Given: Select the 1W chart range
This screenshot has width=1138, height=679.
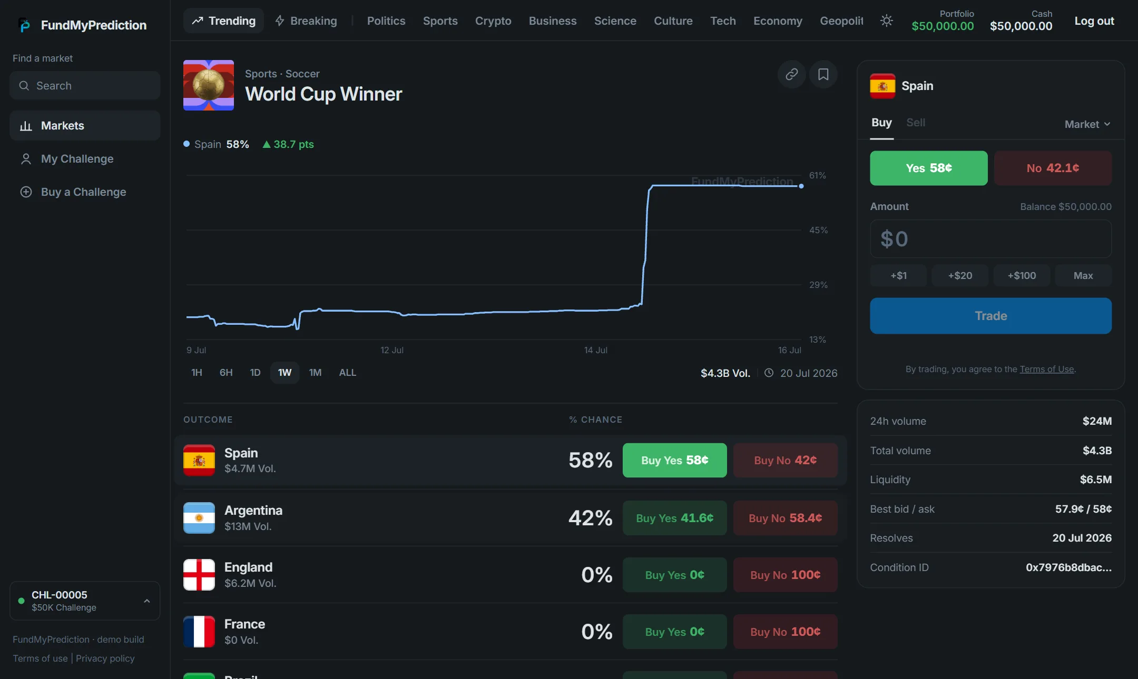Looking at the screenshot, I should 284,373.
